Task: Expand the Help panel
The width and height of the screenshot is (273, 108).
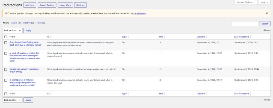Action: click(x=264, y=2)
